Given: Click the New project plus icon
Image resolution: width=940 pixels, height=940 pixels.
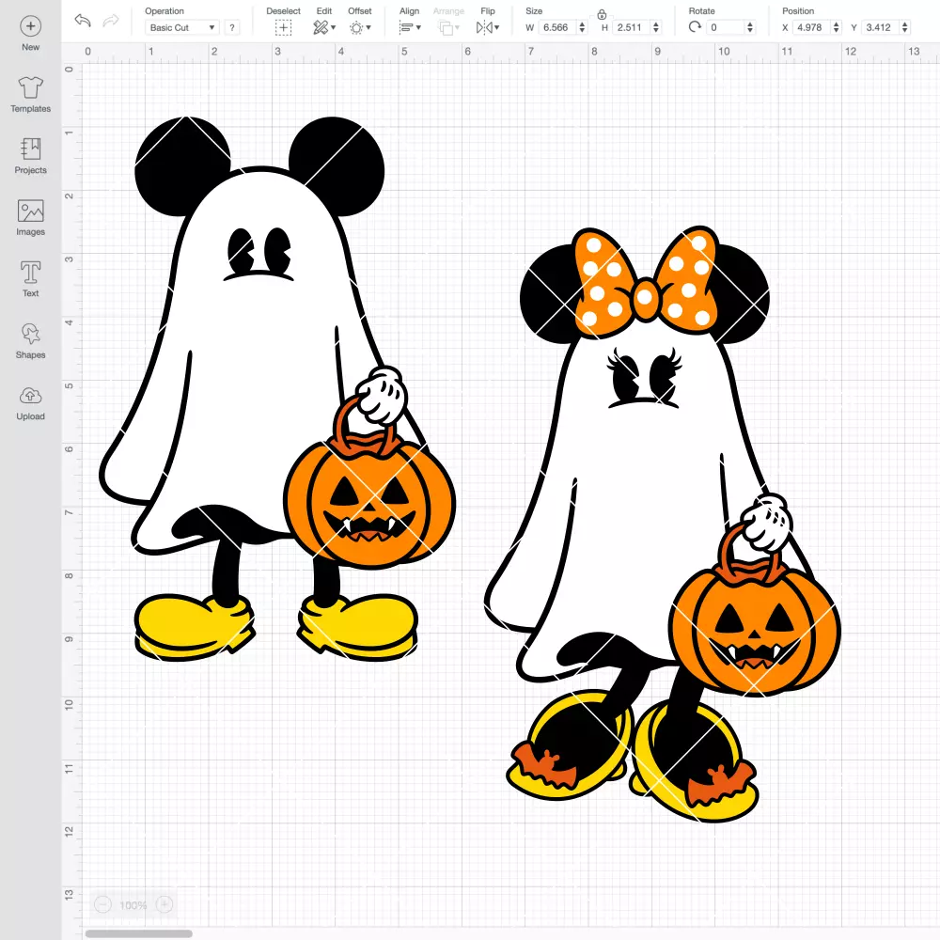Looking at the screenshot, I should pos(31,26).
